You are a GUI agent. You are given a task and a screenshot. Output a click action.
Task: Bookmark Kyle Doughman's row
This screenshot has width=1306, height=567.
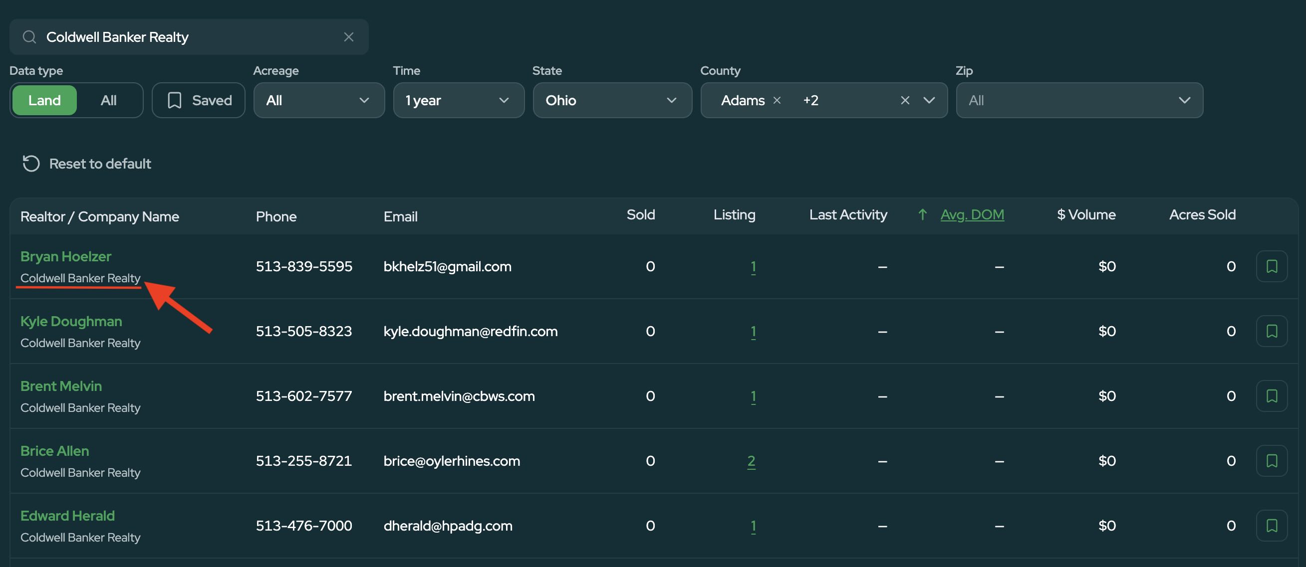point(1272,332)
